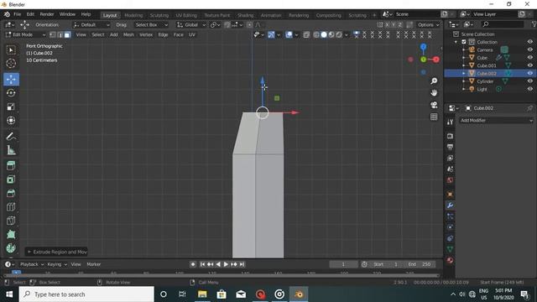Screen dimensions: 537x302
Task: Open the Global transform orientation dropdown
Action: coord(191,24)
